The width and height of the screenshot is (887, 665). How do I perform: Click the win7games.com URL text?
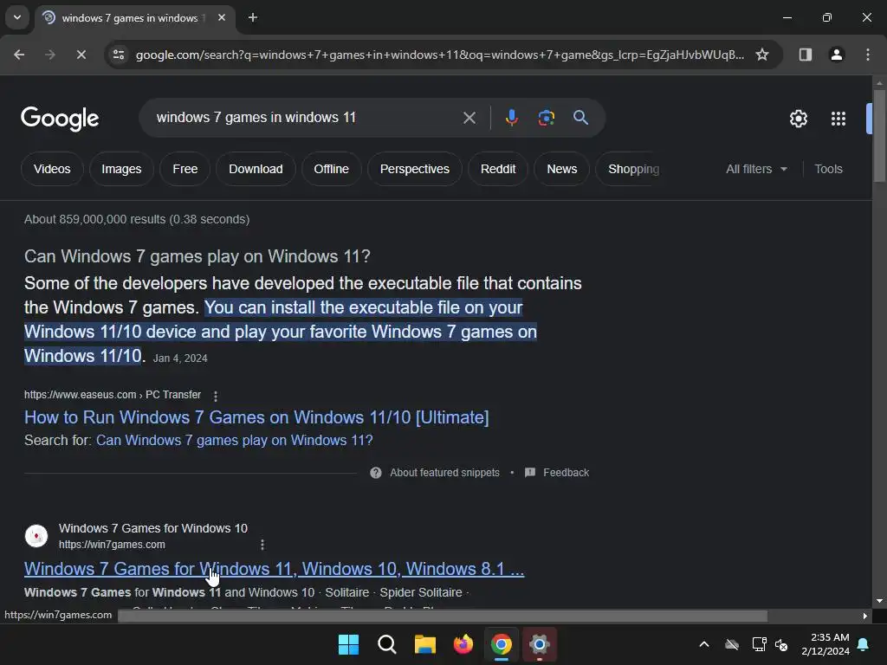click(112, 545)
